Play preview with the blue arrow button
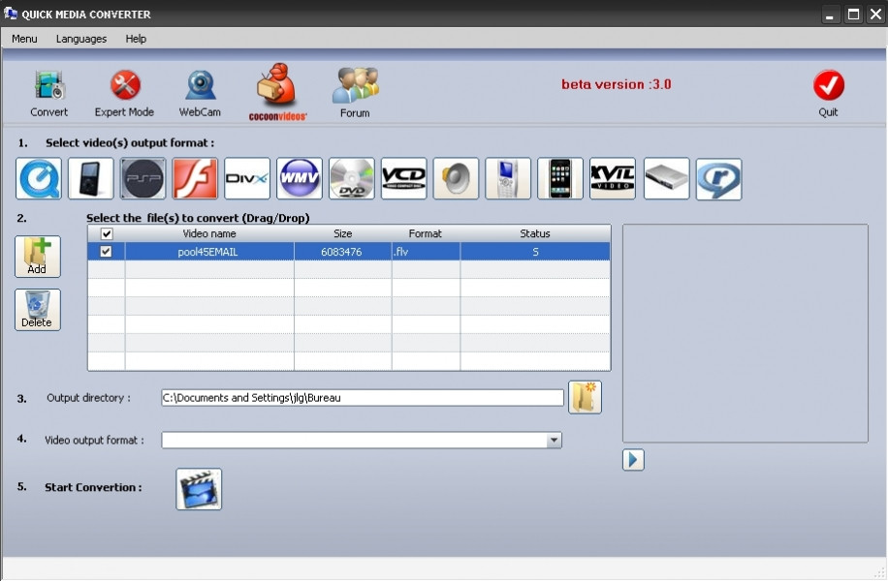This screenshot has width=888, height=581. click(x=633, y=459)
